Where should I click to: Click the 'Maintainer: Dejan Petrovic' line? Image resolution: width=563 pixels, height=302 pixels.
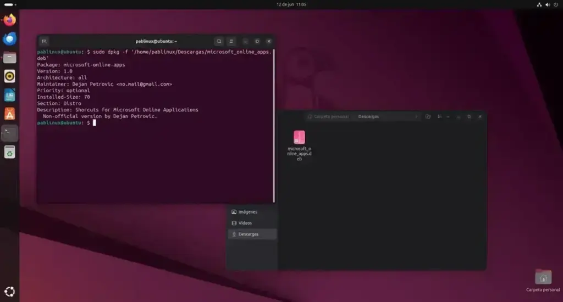pos(104,84)
